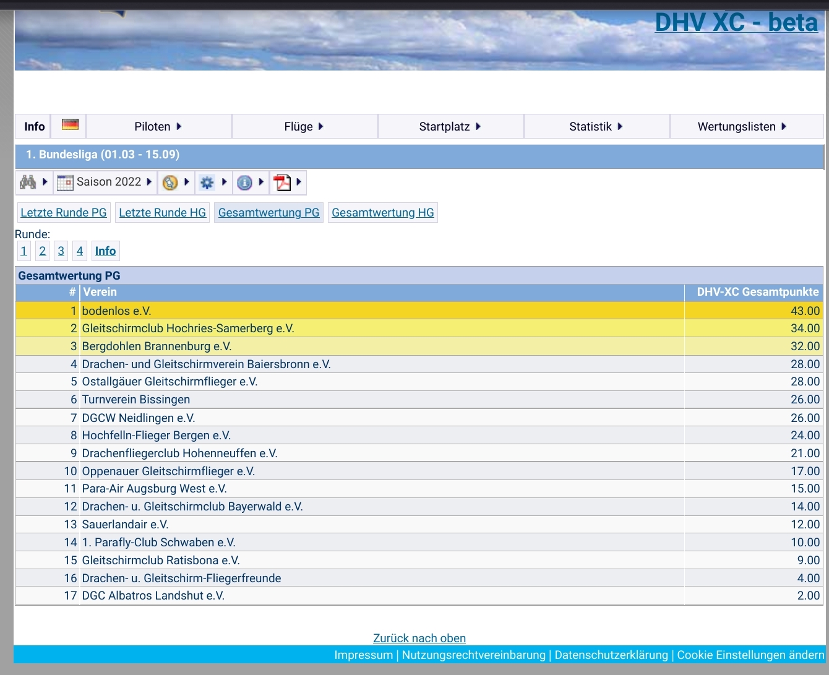Open the Flüge menu
Viewport: 829px width, 675px height.
pyautogui.click(x=305, y=126)
